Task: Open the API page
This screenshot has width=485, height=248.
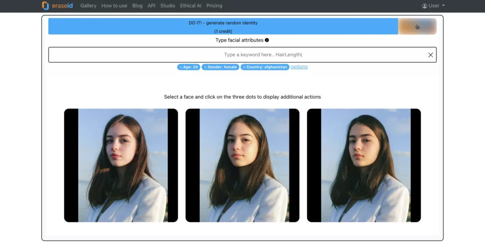Action: pyautogui.click(x=151, y=6)
